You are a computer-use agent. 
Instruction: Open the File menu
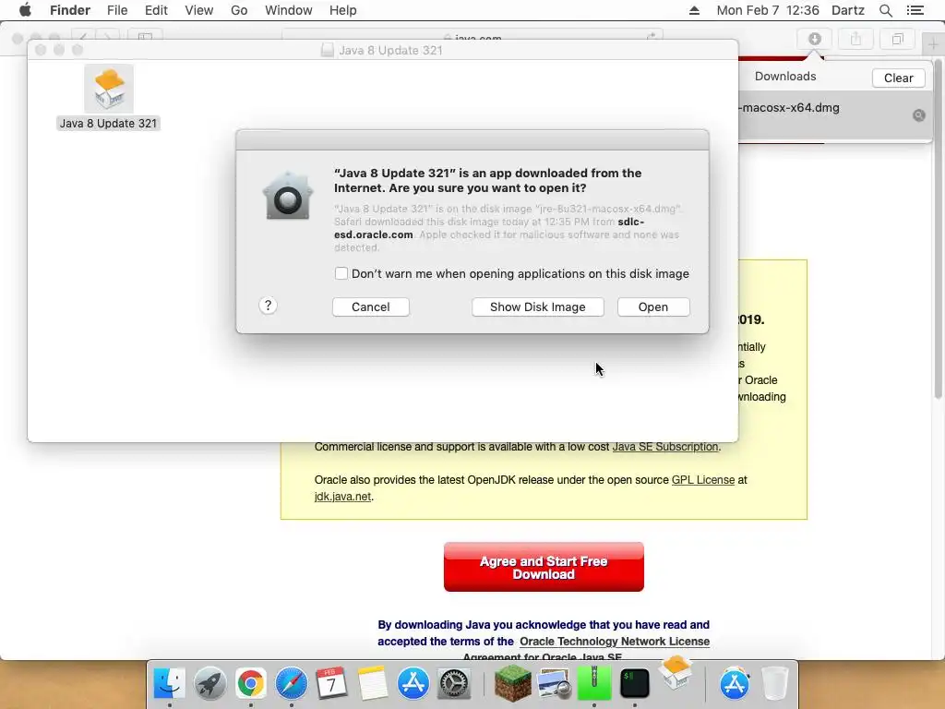tap(117, 10)
